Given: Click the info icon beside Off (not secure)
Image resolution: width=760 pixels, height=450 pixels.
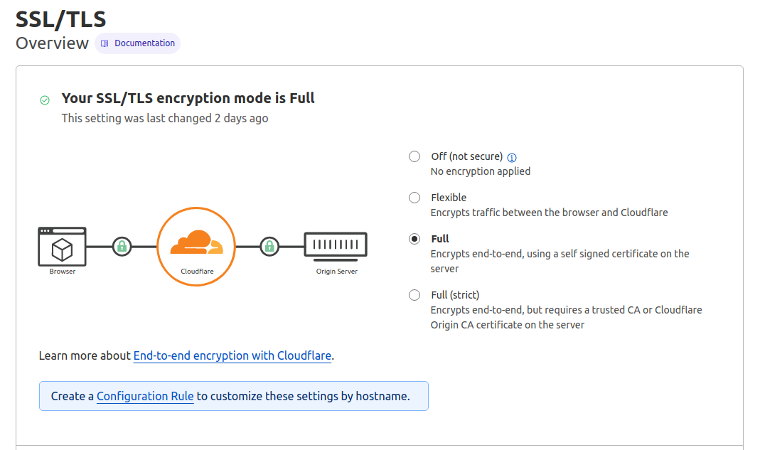Looking at the screenshot, I should [512, 156].
